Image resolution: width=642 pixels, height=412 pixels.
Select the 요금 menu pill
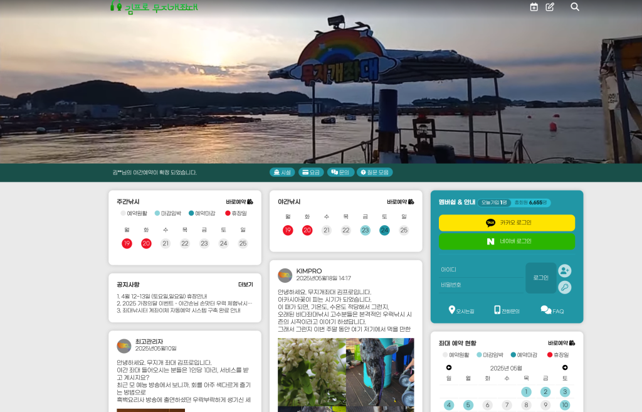coord(311,172)
